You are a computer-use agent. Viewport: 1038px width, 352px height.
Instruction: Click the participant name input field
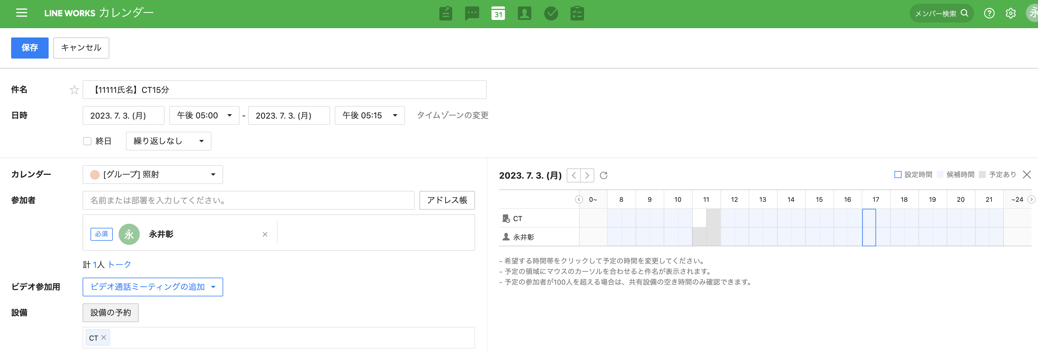coord(248,200)
